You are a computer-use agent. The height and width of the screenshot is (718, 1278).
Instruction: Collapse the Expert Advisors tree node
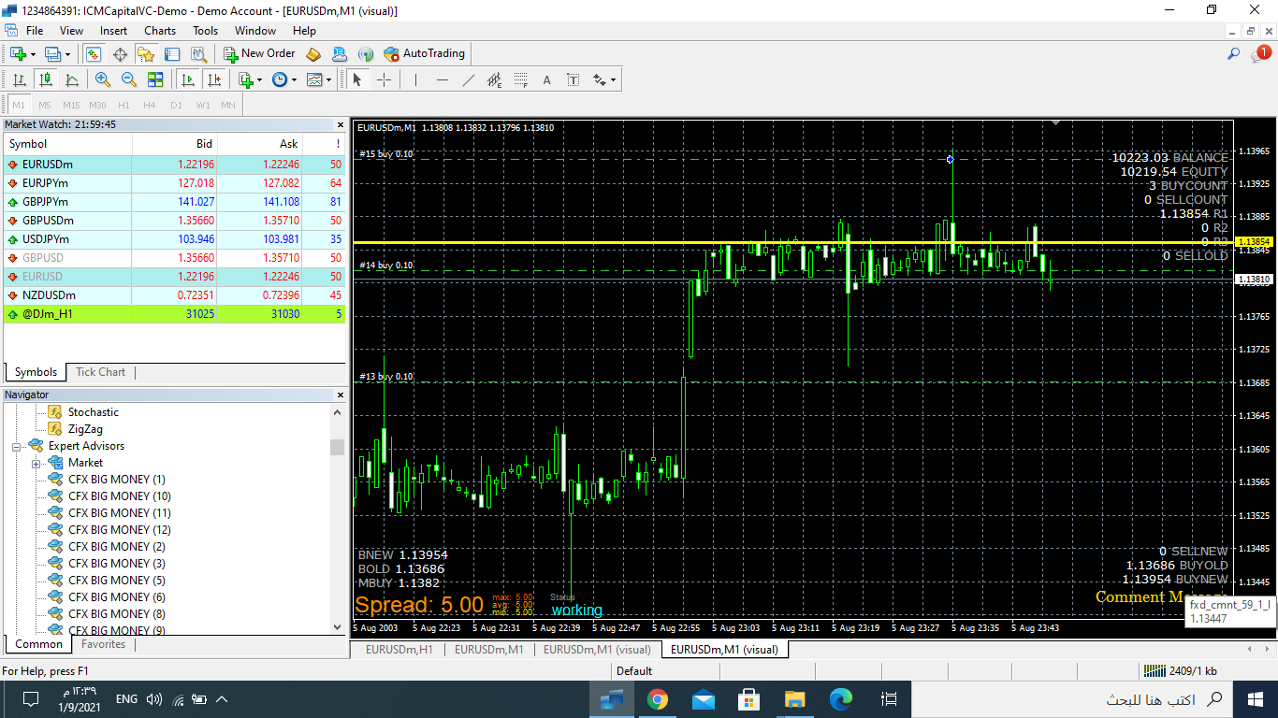point(17,447)
